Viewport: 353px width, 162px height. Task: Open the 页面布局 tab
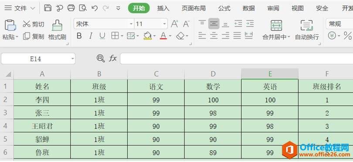point(193,8)
